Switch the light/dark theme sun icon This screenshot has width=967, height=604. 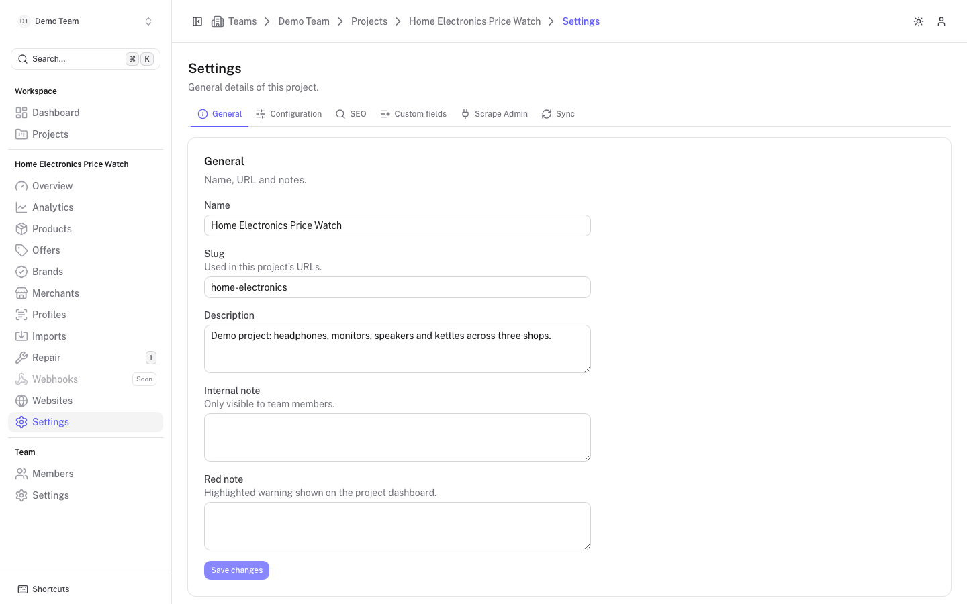[x=919, y=21]
